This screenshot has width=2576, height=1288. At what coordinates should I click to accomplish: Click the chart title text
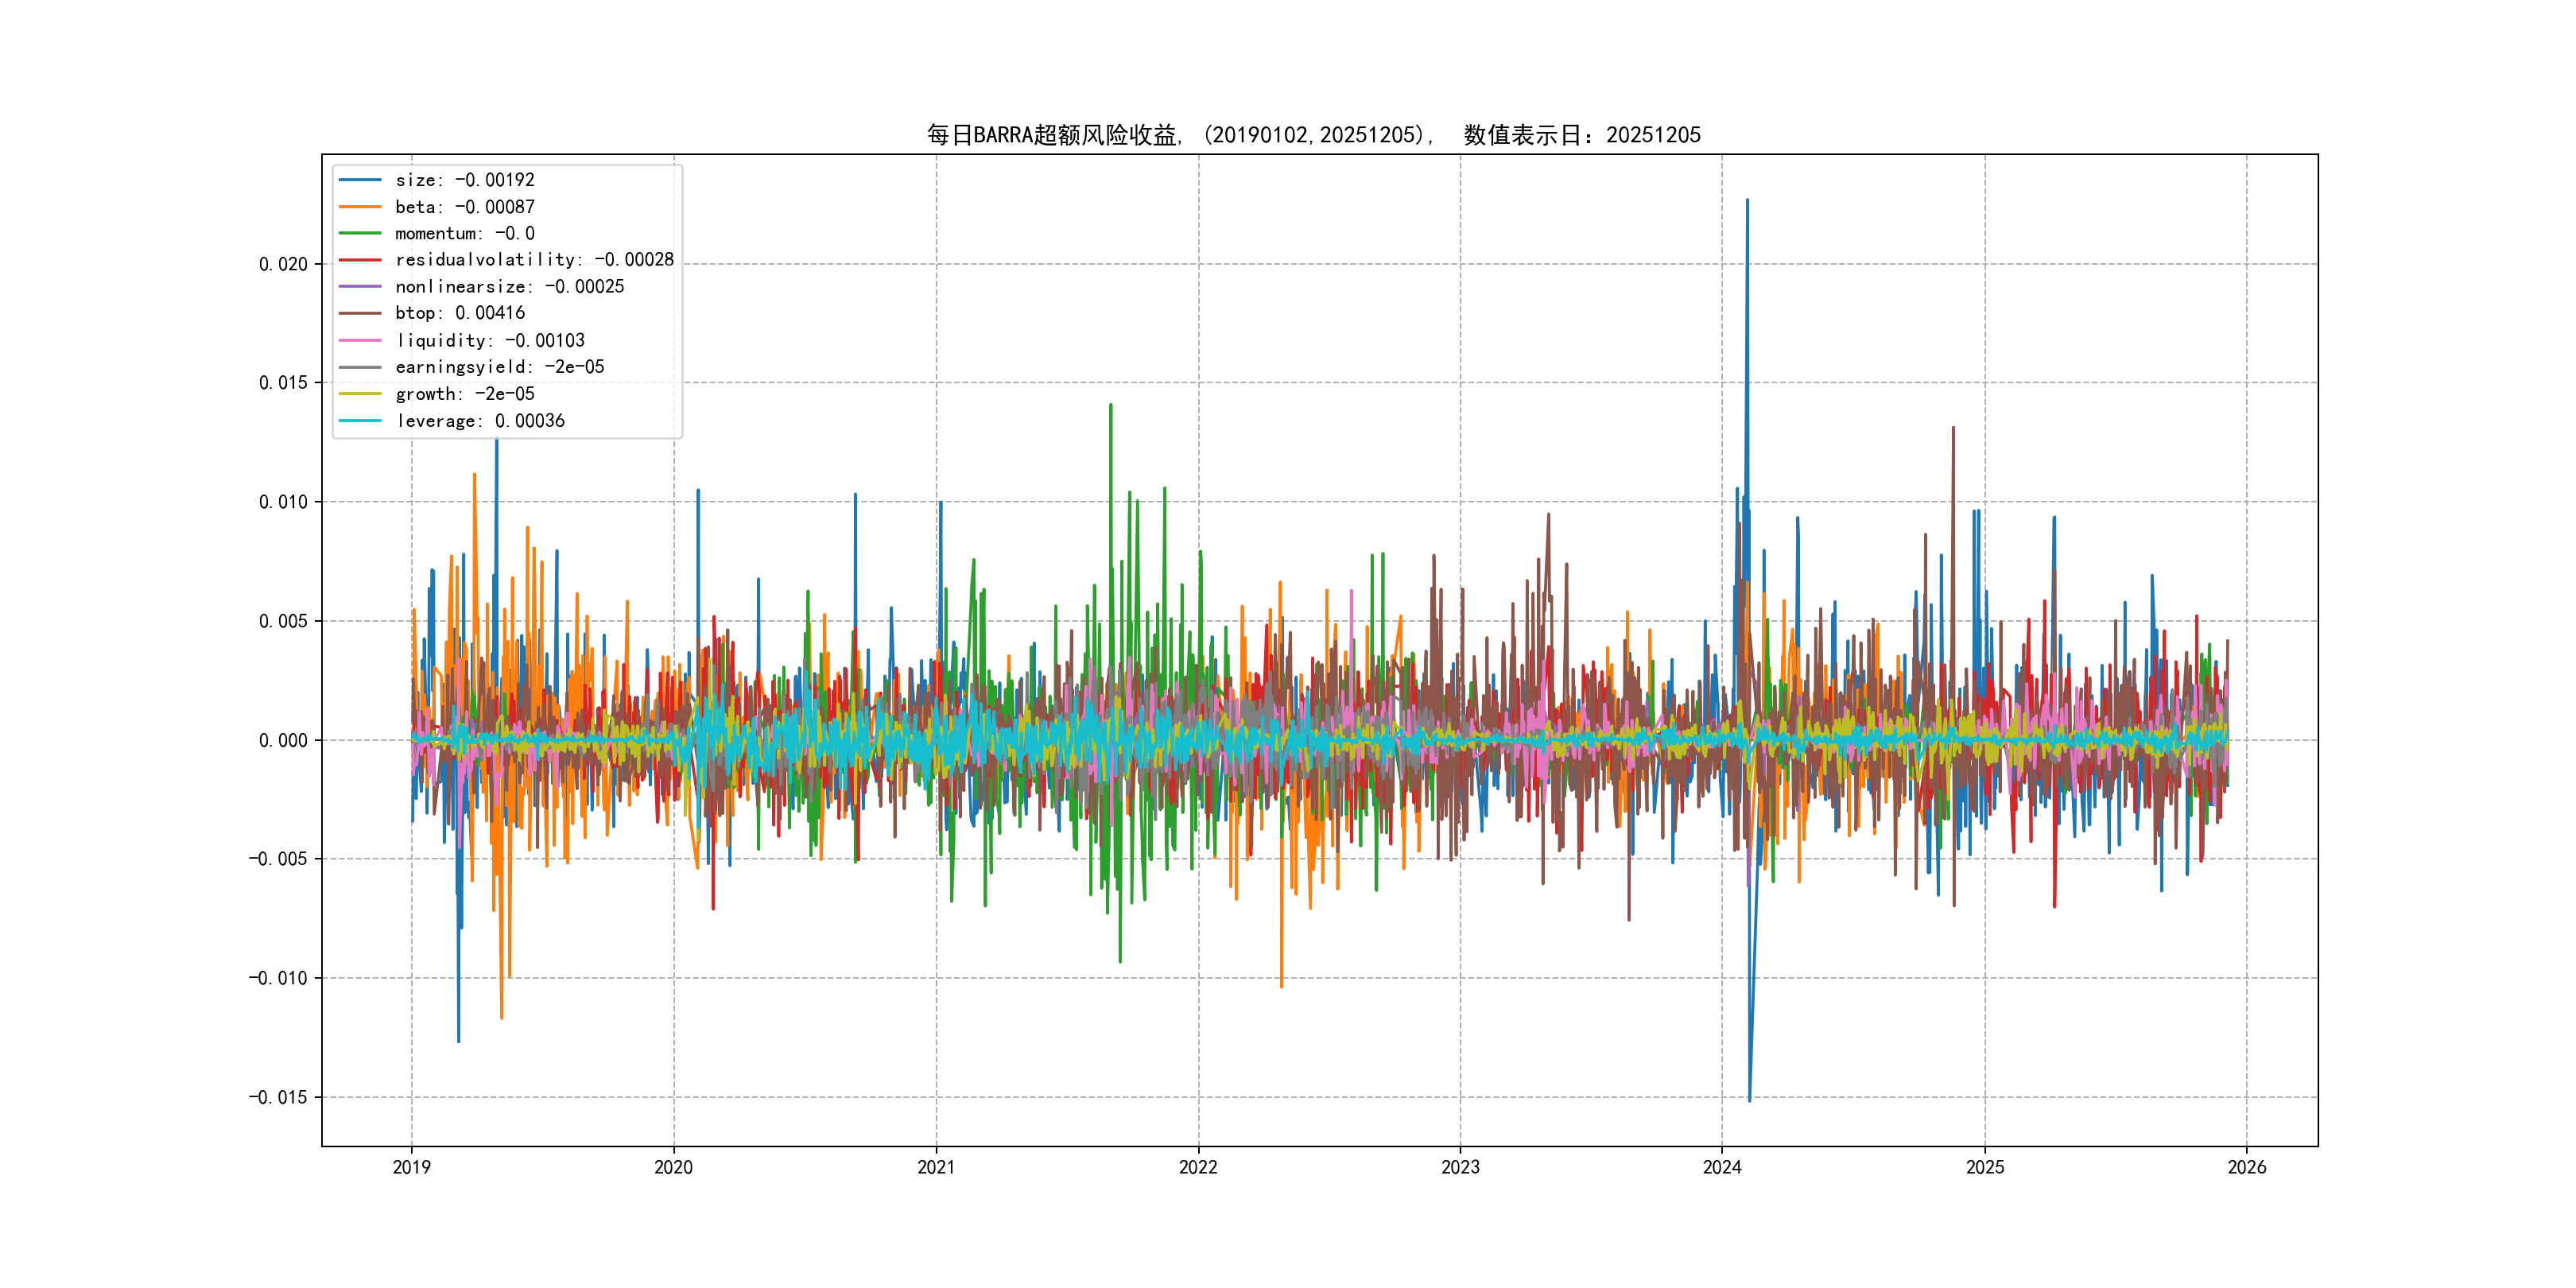[x=1313, y=135]
